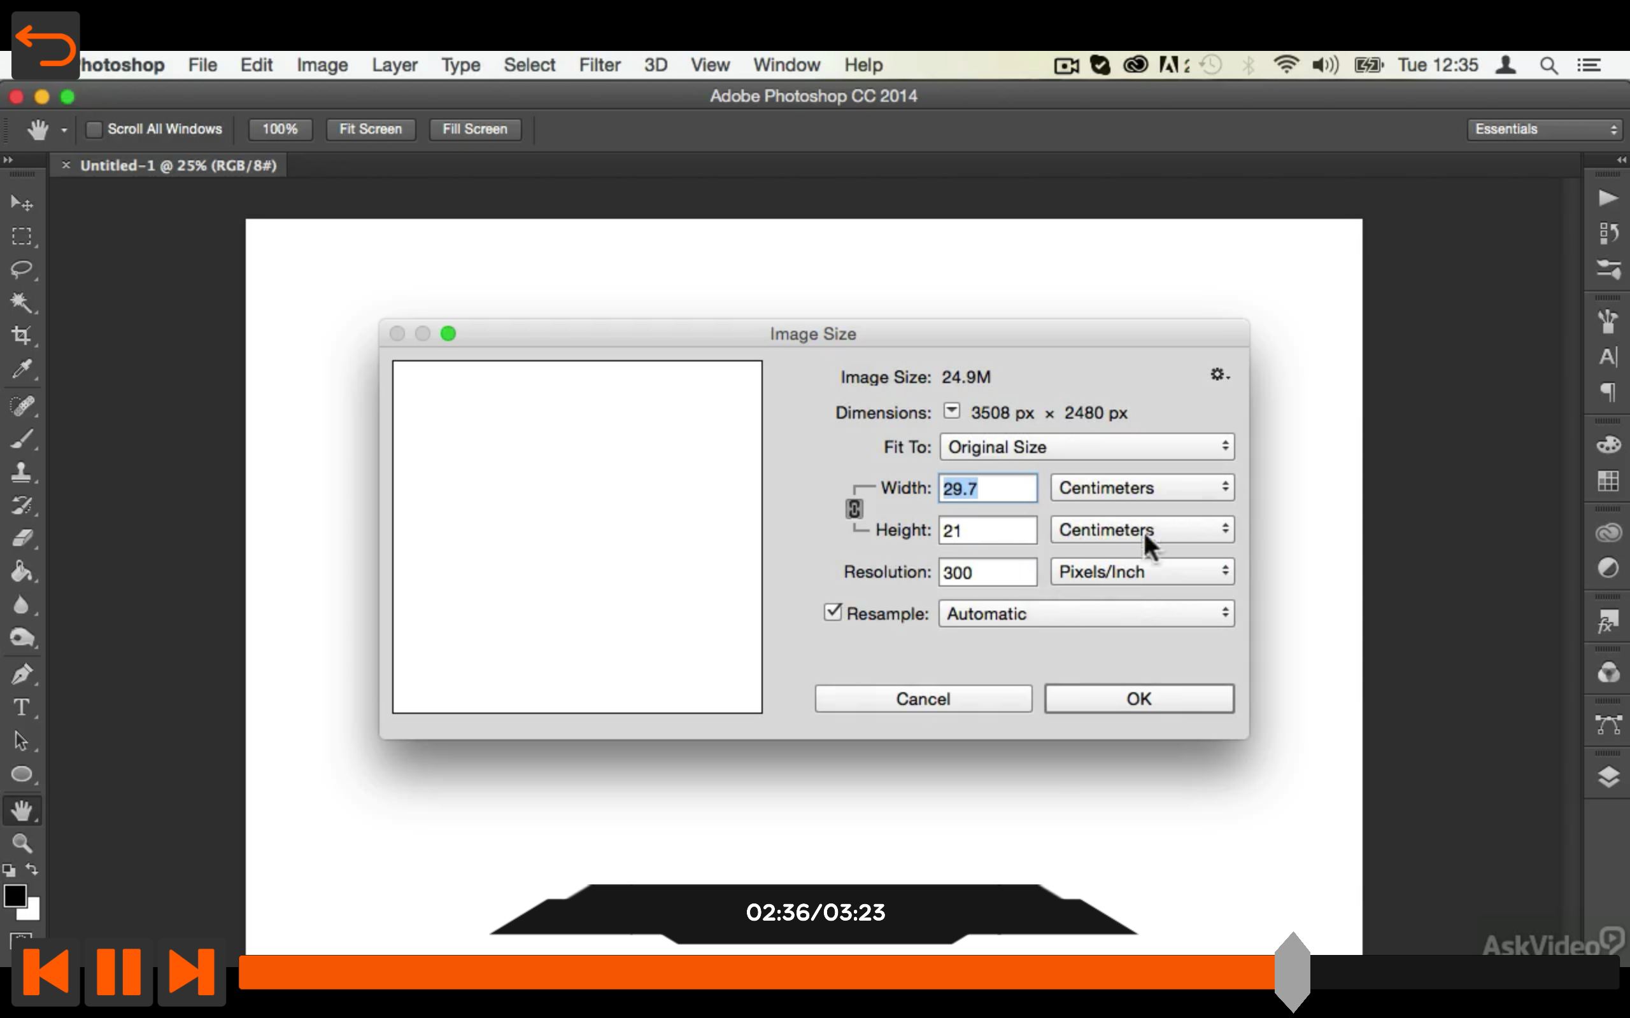This screenshot has width=1630, height=1018.
Task: Select the Crop tool
Action: click(x=22, y=335)
